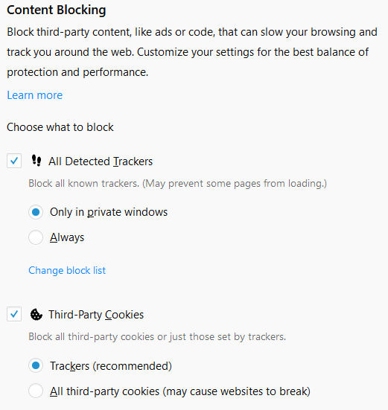Click the Trackers (recommended) label text
This screenshot has height=410, width=388.
coord(111,366)
